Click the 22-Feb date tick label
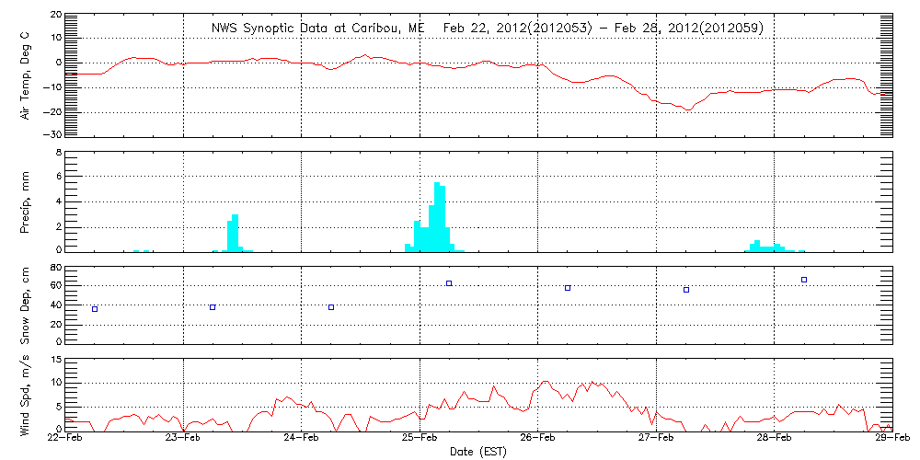 coord(66,440)
